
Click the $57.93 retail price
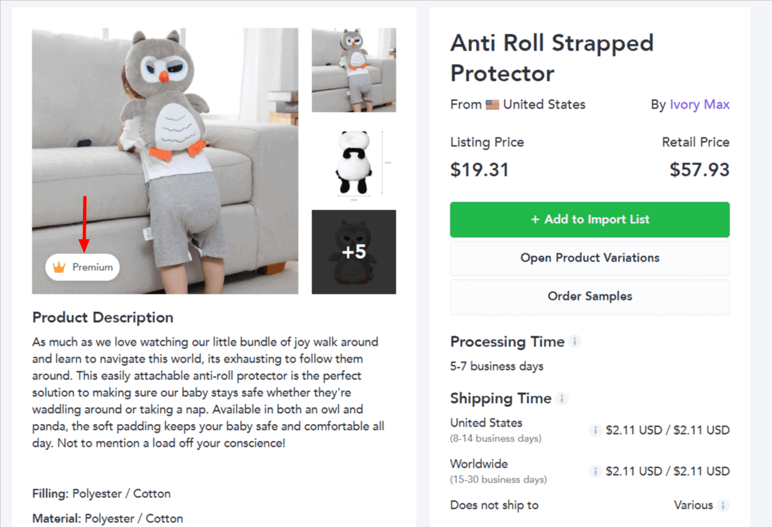[699, 169]
